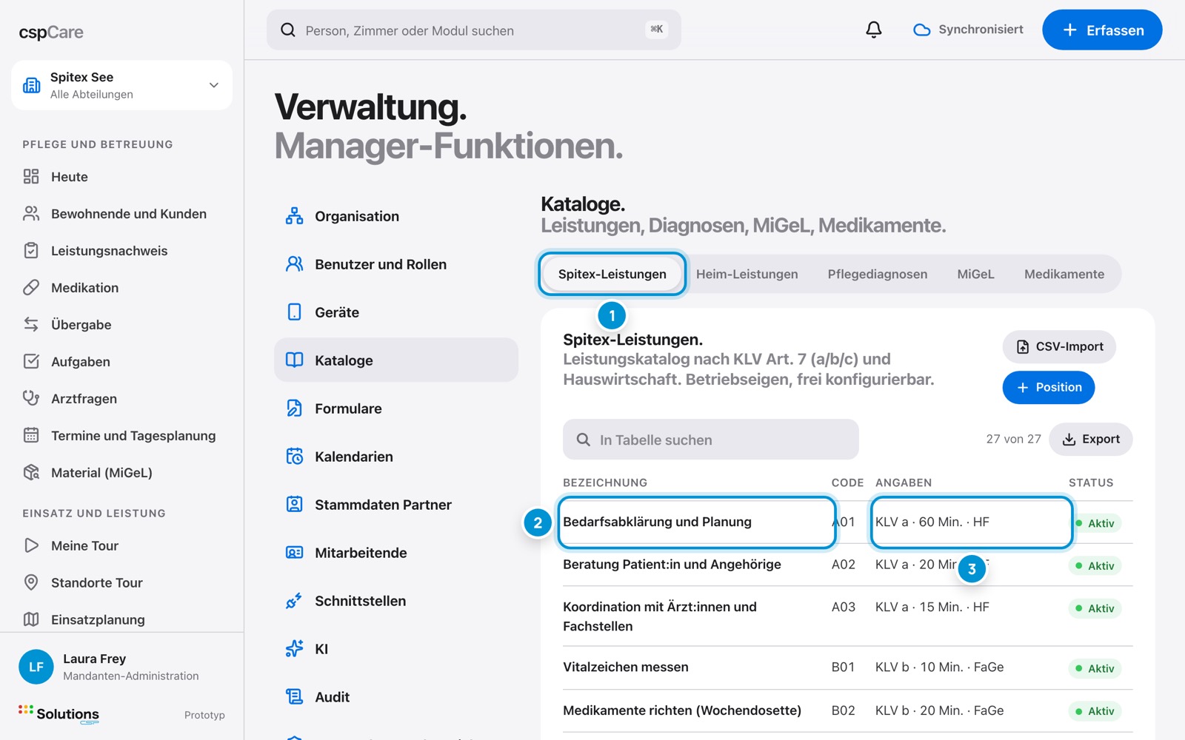Click Aktiv status of code A03
The image size is (1185, 740).
click(1095, 608)
